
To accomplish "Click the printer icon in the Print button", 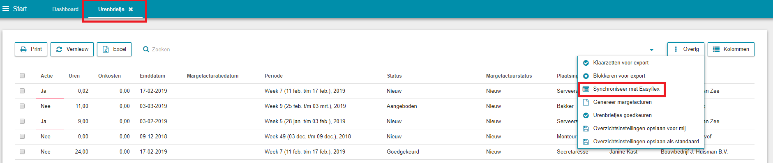I will click(x=23, y=49).
